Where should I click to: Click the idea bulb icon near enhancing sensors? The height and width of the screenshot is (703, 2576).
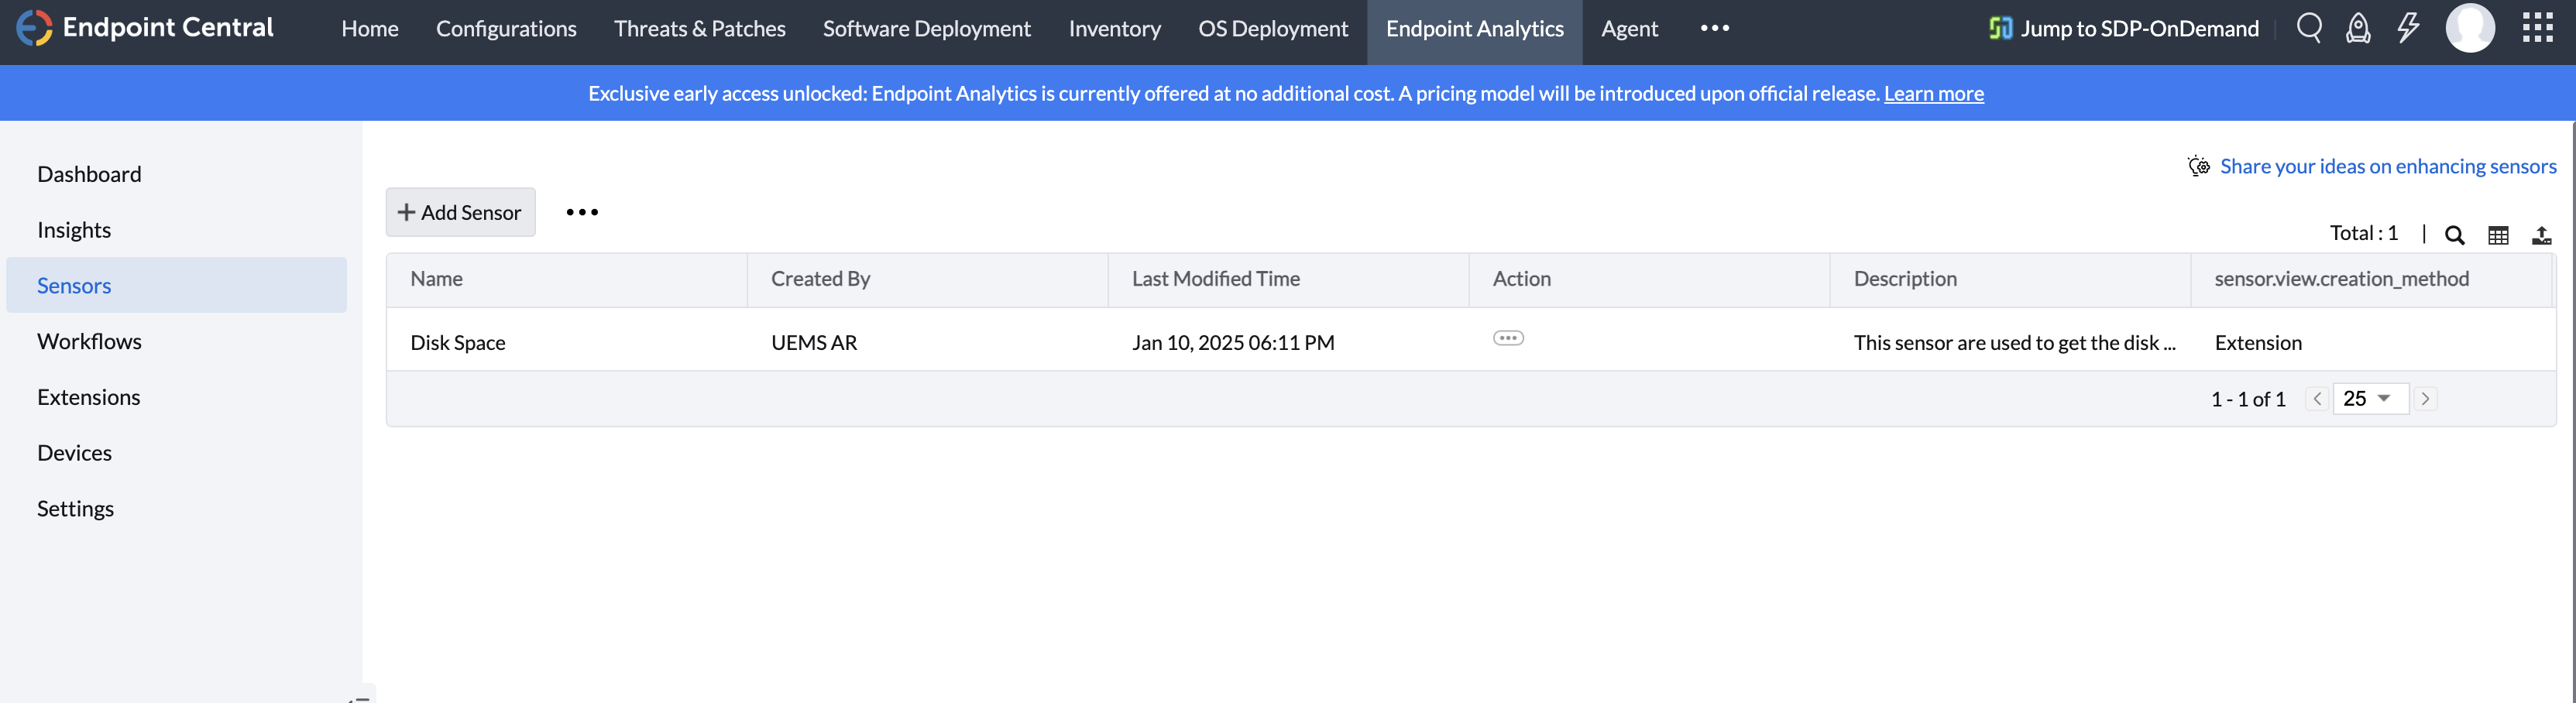[x=2198, y=166]
